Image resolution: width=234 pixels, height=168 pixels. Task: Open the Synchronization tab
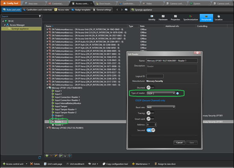point(191,18)
